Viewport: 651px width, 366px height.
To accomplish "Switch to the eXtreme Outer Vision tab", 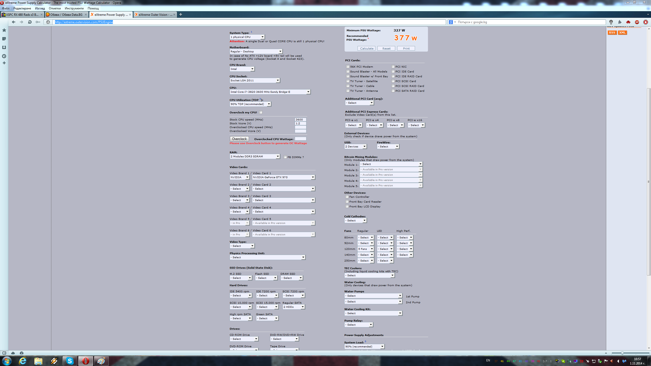I will 155,14.
